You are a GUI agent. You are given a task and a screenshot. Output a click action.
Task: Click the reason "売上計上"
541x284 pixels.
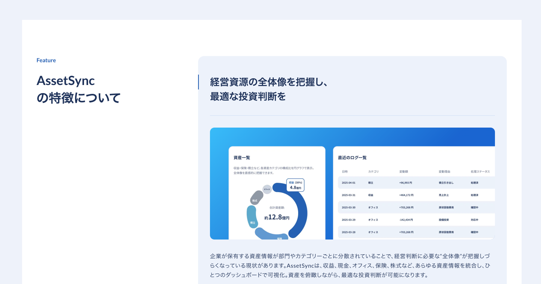(444, 195)
